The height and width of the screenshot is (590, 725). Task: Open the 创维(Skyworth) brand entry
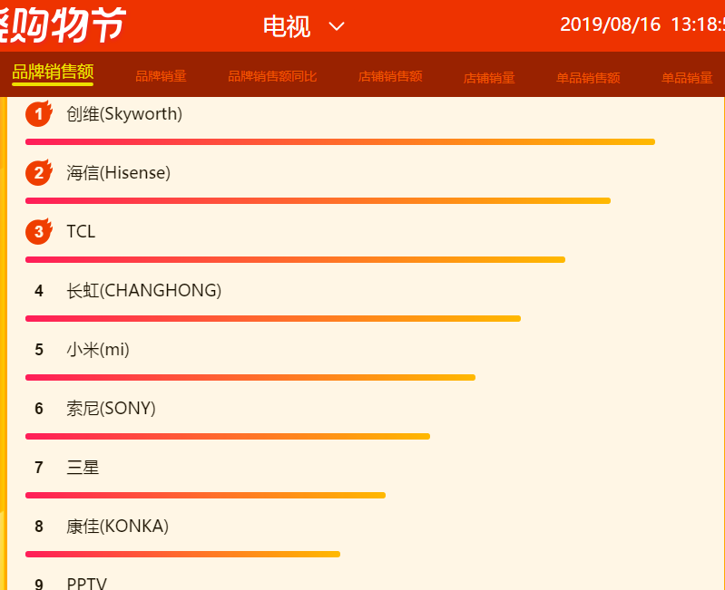coord(124,113)
